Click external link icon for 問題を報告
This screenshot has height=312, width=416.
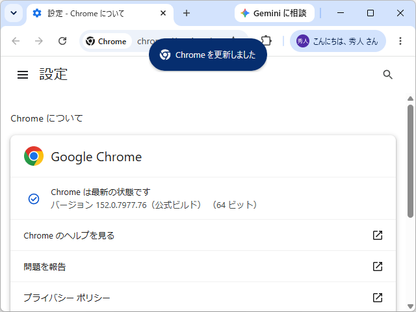tap(378, 266)
